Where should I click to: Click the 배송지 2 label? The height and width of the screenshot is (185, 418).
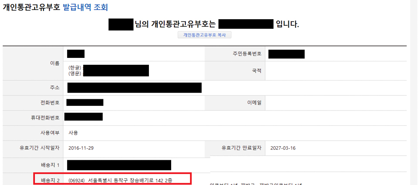click(51, 180)
